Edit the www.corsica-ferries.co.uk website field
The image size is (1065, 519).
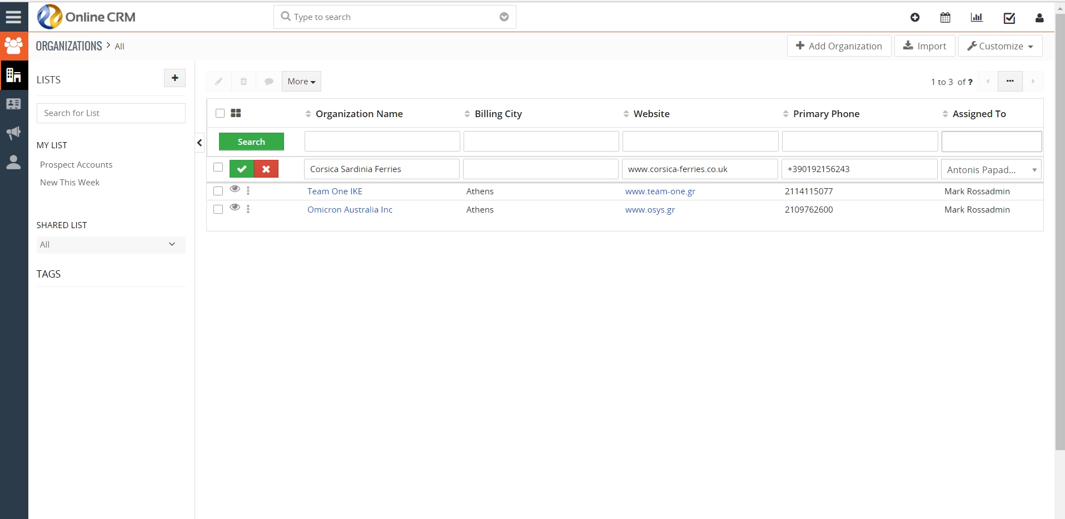(700, 169)
